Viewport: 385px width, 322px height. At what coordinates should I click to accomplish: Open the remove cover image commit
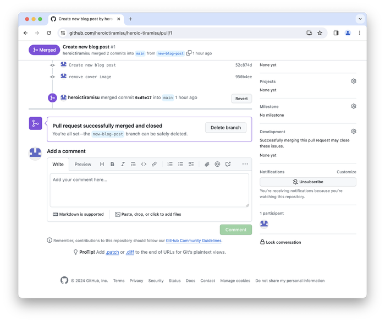[90, 77]
